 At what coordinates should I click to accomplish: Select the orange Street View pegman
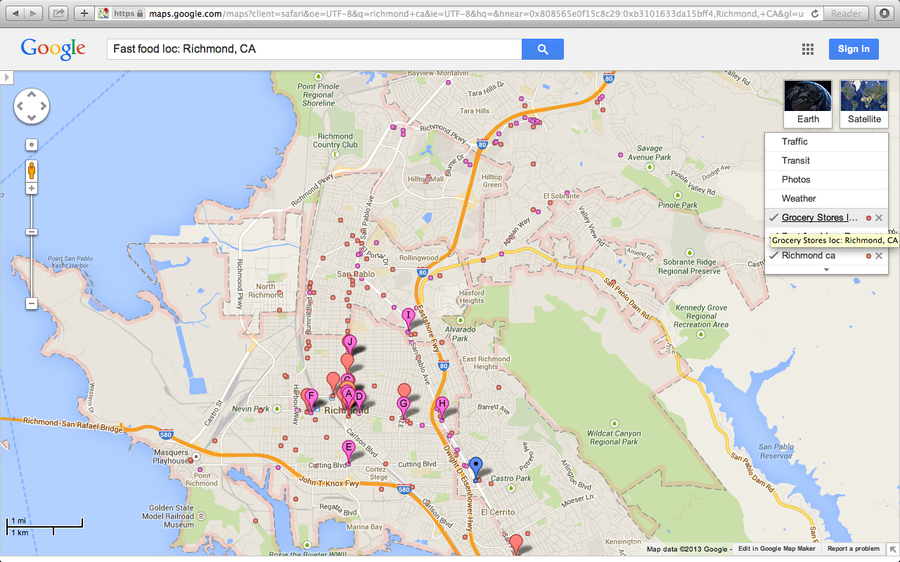tap(32, 171)
